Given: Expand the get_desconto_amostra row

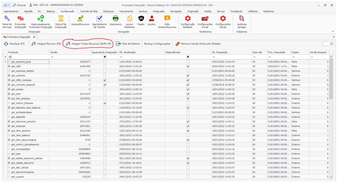Looking at the screenshot, I should pos(9,122).
